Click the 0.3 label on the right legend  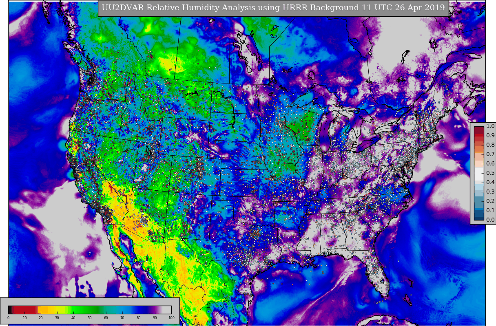(490, 192)
